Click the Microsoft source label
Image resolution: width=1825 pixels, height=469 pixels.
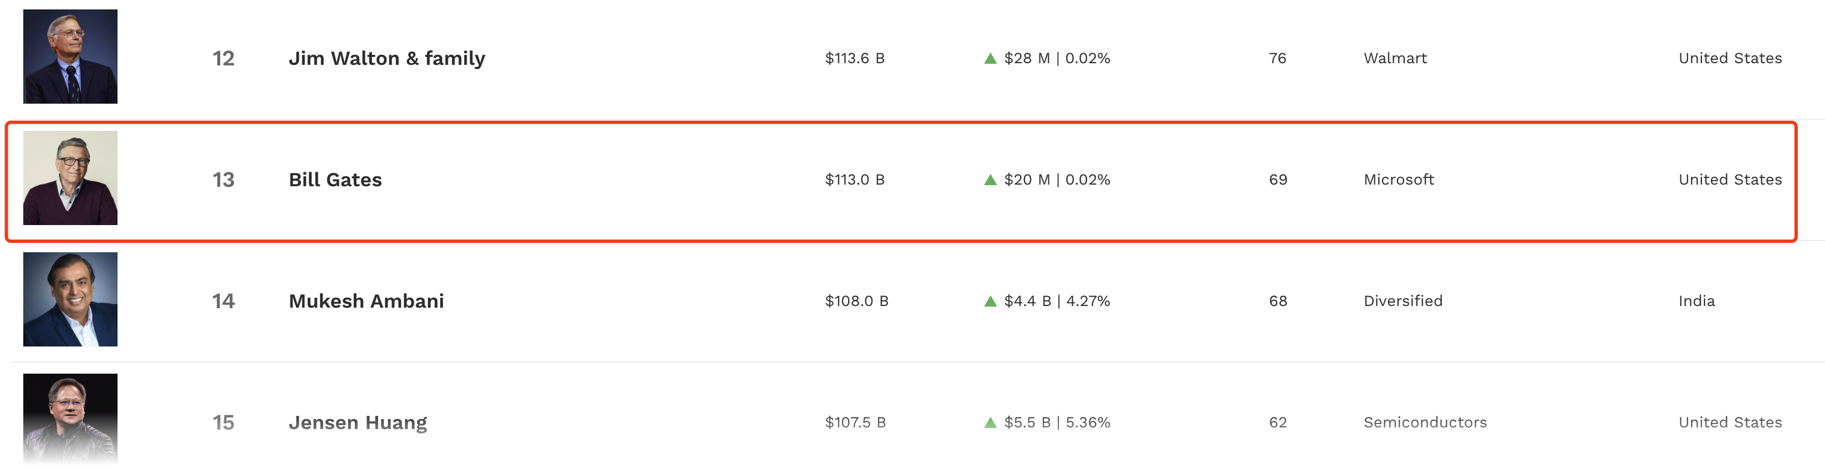(1399, 180)
